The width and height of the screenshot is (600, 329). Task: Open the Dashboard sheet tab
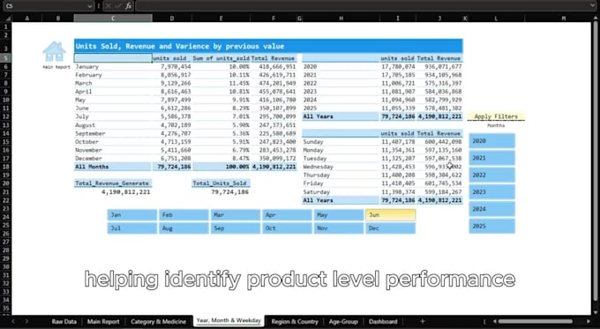(383, 322)
